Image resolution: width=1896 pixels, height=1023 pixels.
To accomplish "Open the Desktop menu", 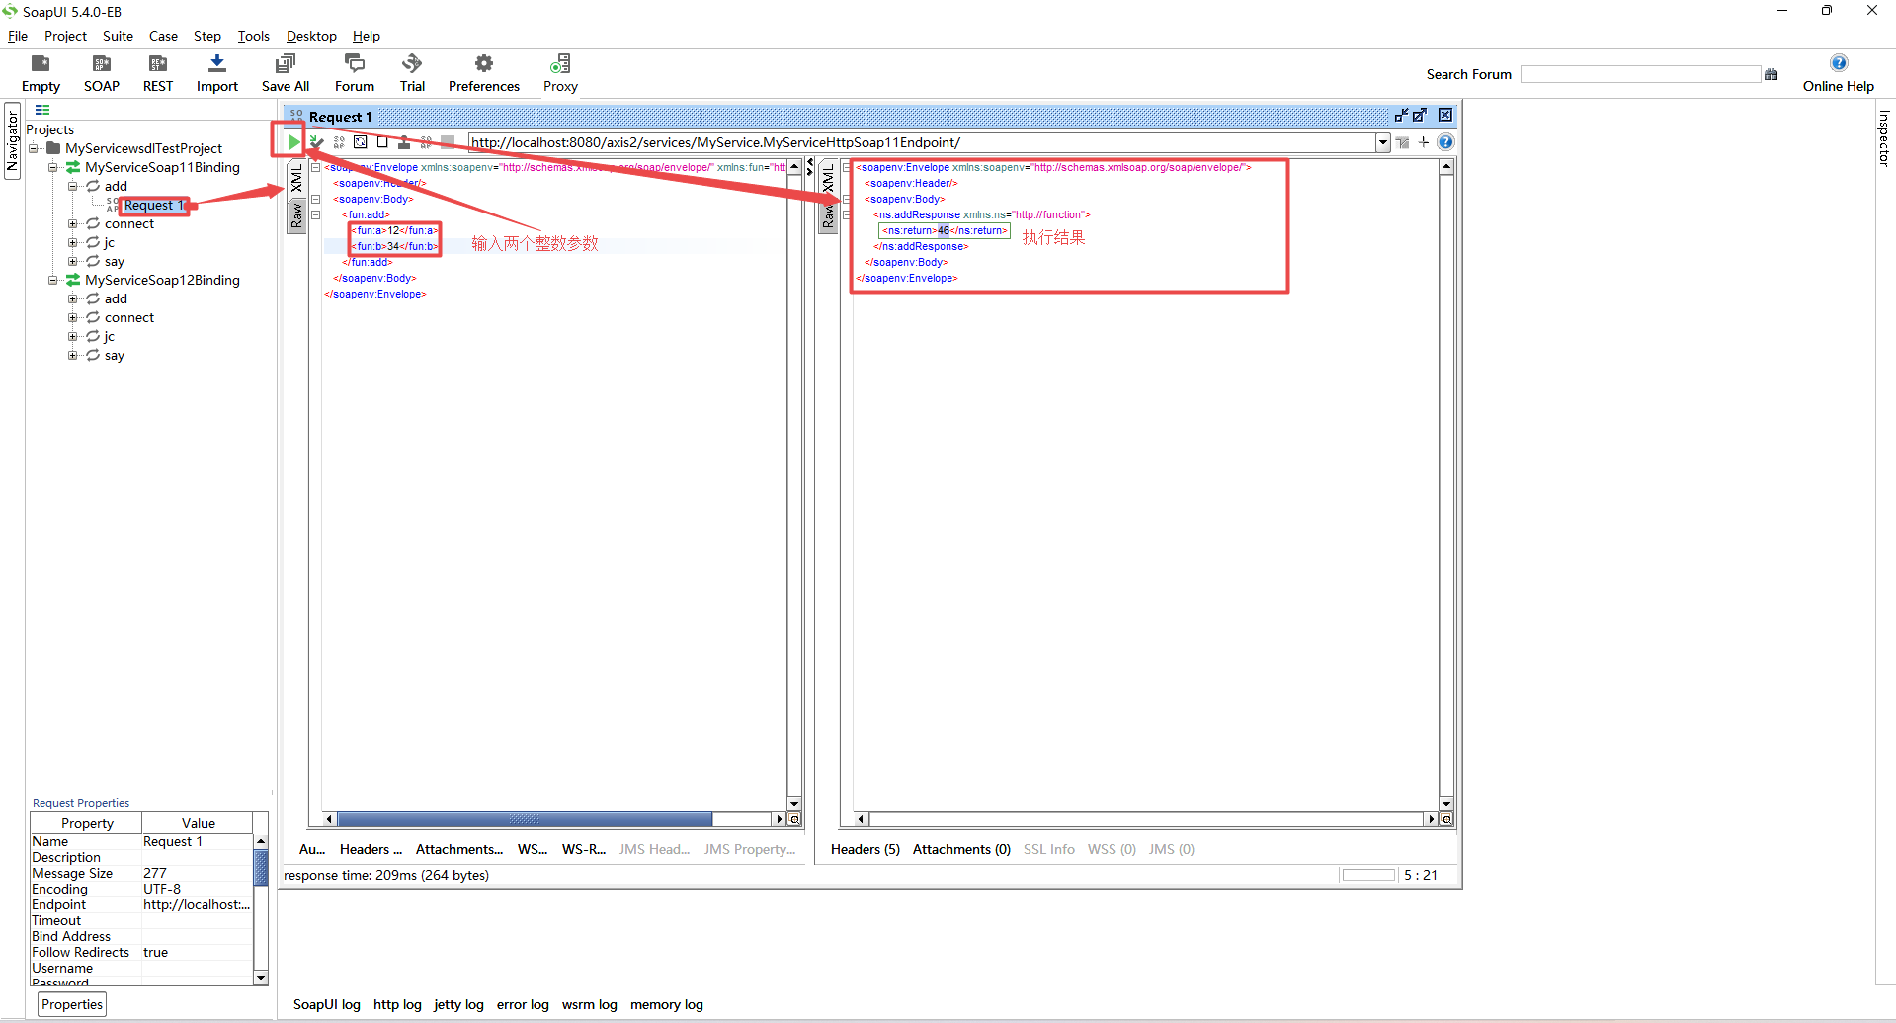I will pos(311,36).
